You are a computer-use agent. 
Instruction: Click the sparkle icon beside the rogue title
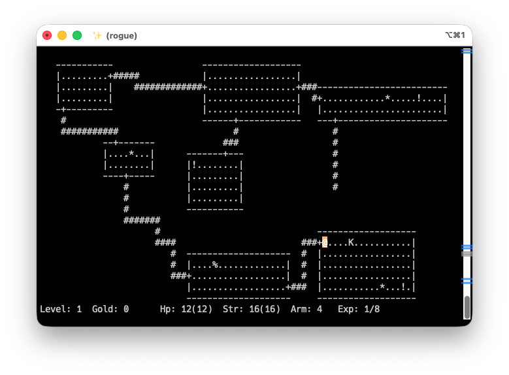(97, 35)
